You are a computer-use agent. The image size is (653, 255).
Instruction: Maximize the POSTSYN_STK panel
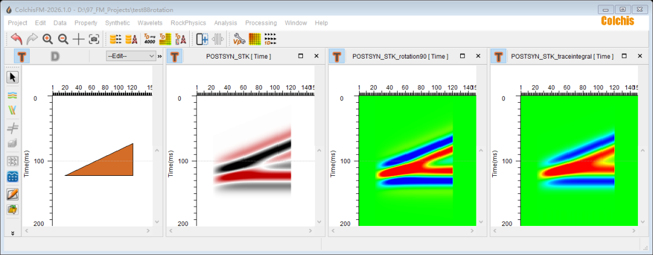point(301,56)
